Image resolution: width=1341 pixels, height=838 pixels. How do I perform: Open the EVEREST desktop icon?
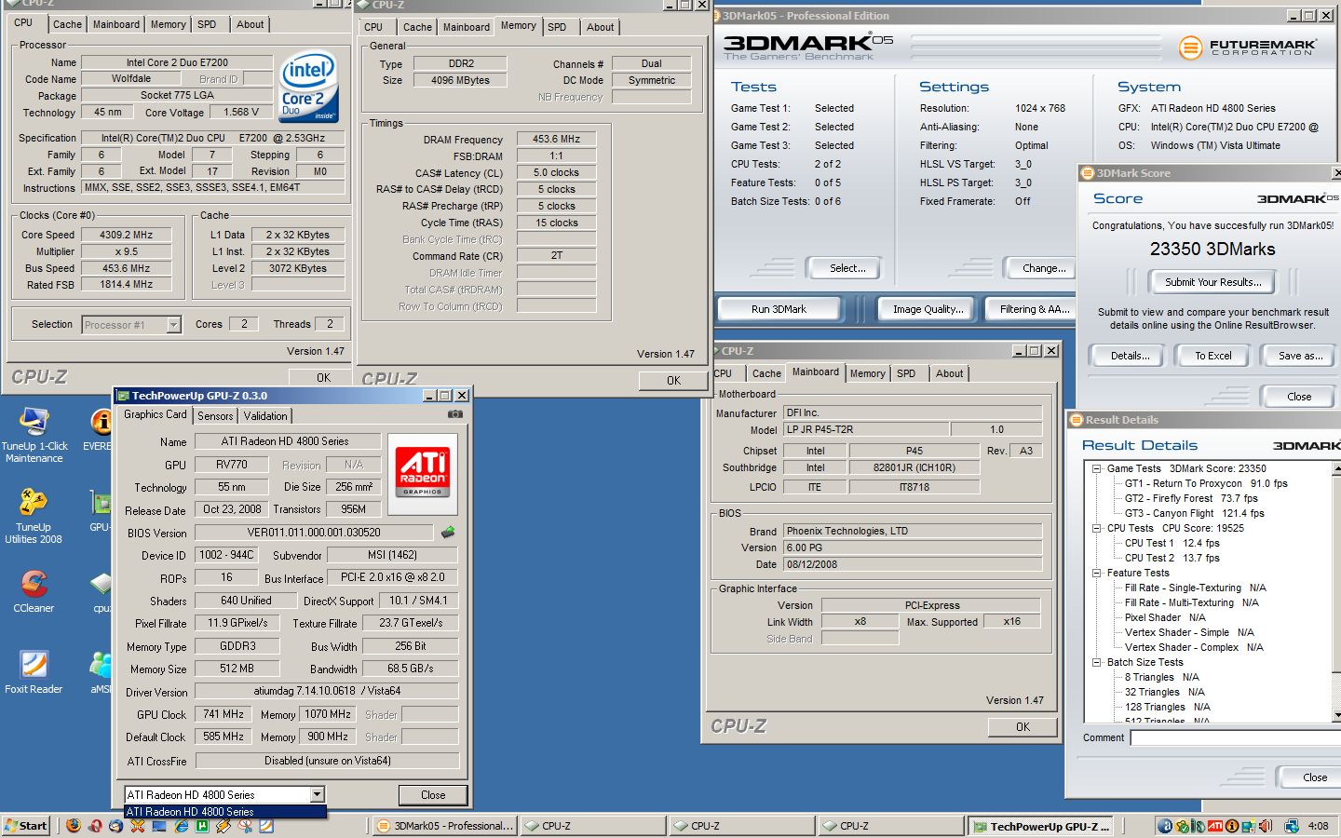(x=98, y=429)
